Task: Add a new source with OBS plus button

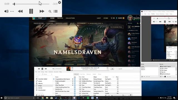Action: click(x=161, y=77)
